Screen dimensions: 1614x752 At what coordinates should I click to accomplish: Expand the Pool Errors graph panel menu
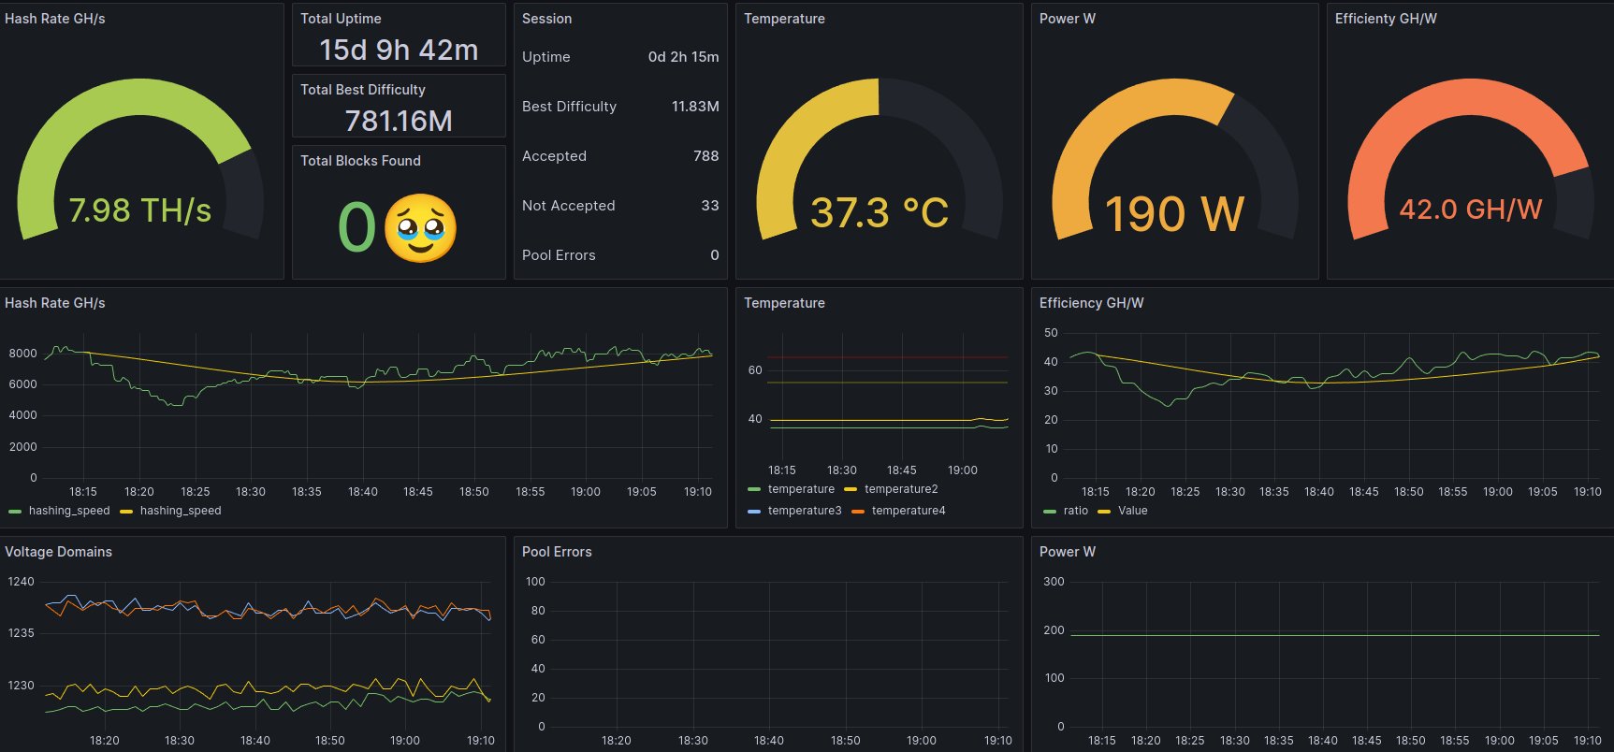(557, 552)
